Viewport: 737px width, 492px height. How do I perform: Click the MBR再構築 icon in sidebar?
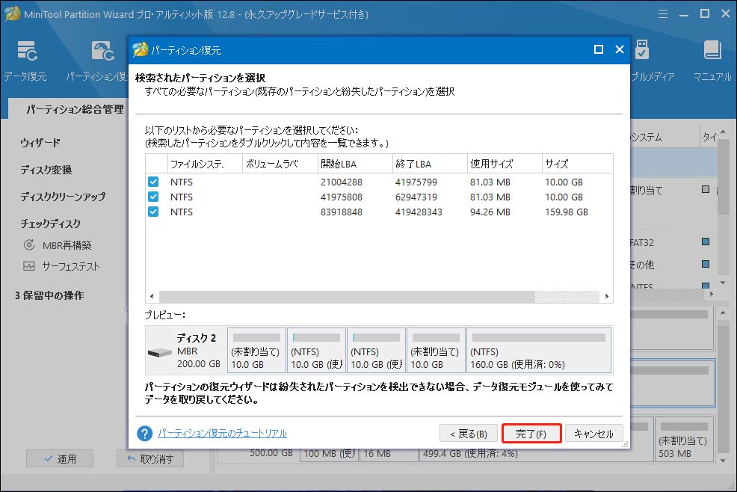click(x=29, y=245)
